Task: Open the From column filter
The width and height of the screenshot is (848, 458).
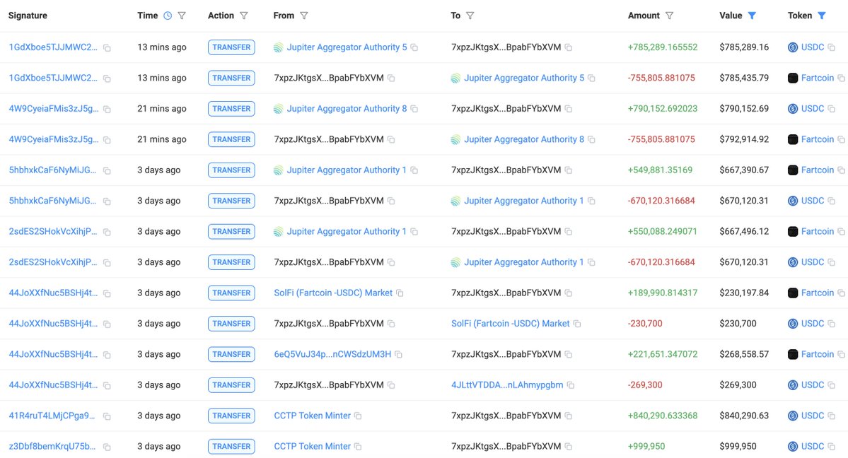Action: [x=304, y=16]
